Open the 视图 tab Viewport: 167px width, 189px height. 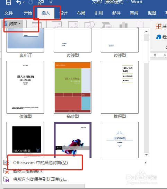[152, 13]
